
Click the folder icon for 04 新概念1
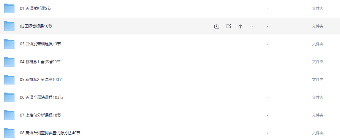(x=9, y=62)
